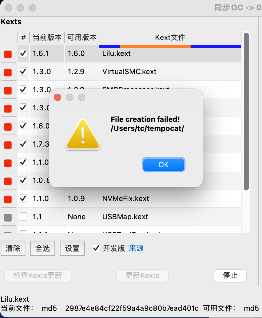Image resolution: width=262 pixels, height=318 pixels.
Task: Click the red status indicator for VirtualSMC.kext
Action: coord(8,73)
